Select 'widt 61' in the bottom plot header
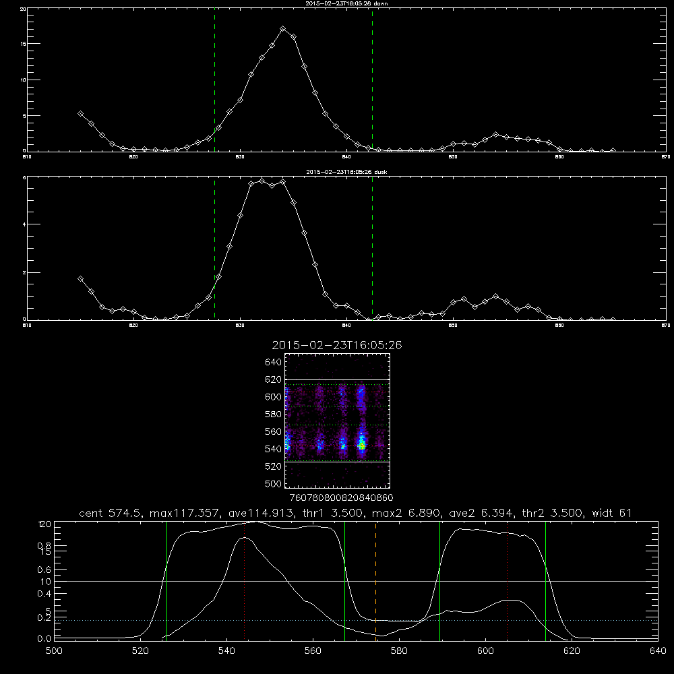This screenshot has width=674, height=674. point(612,513)
